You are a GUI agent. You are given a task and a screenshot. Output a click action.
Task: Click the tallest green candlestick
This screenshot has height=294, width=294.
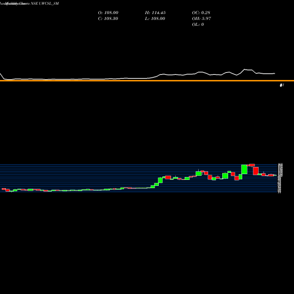coord(244,169)
